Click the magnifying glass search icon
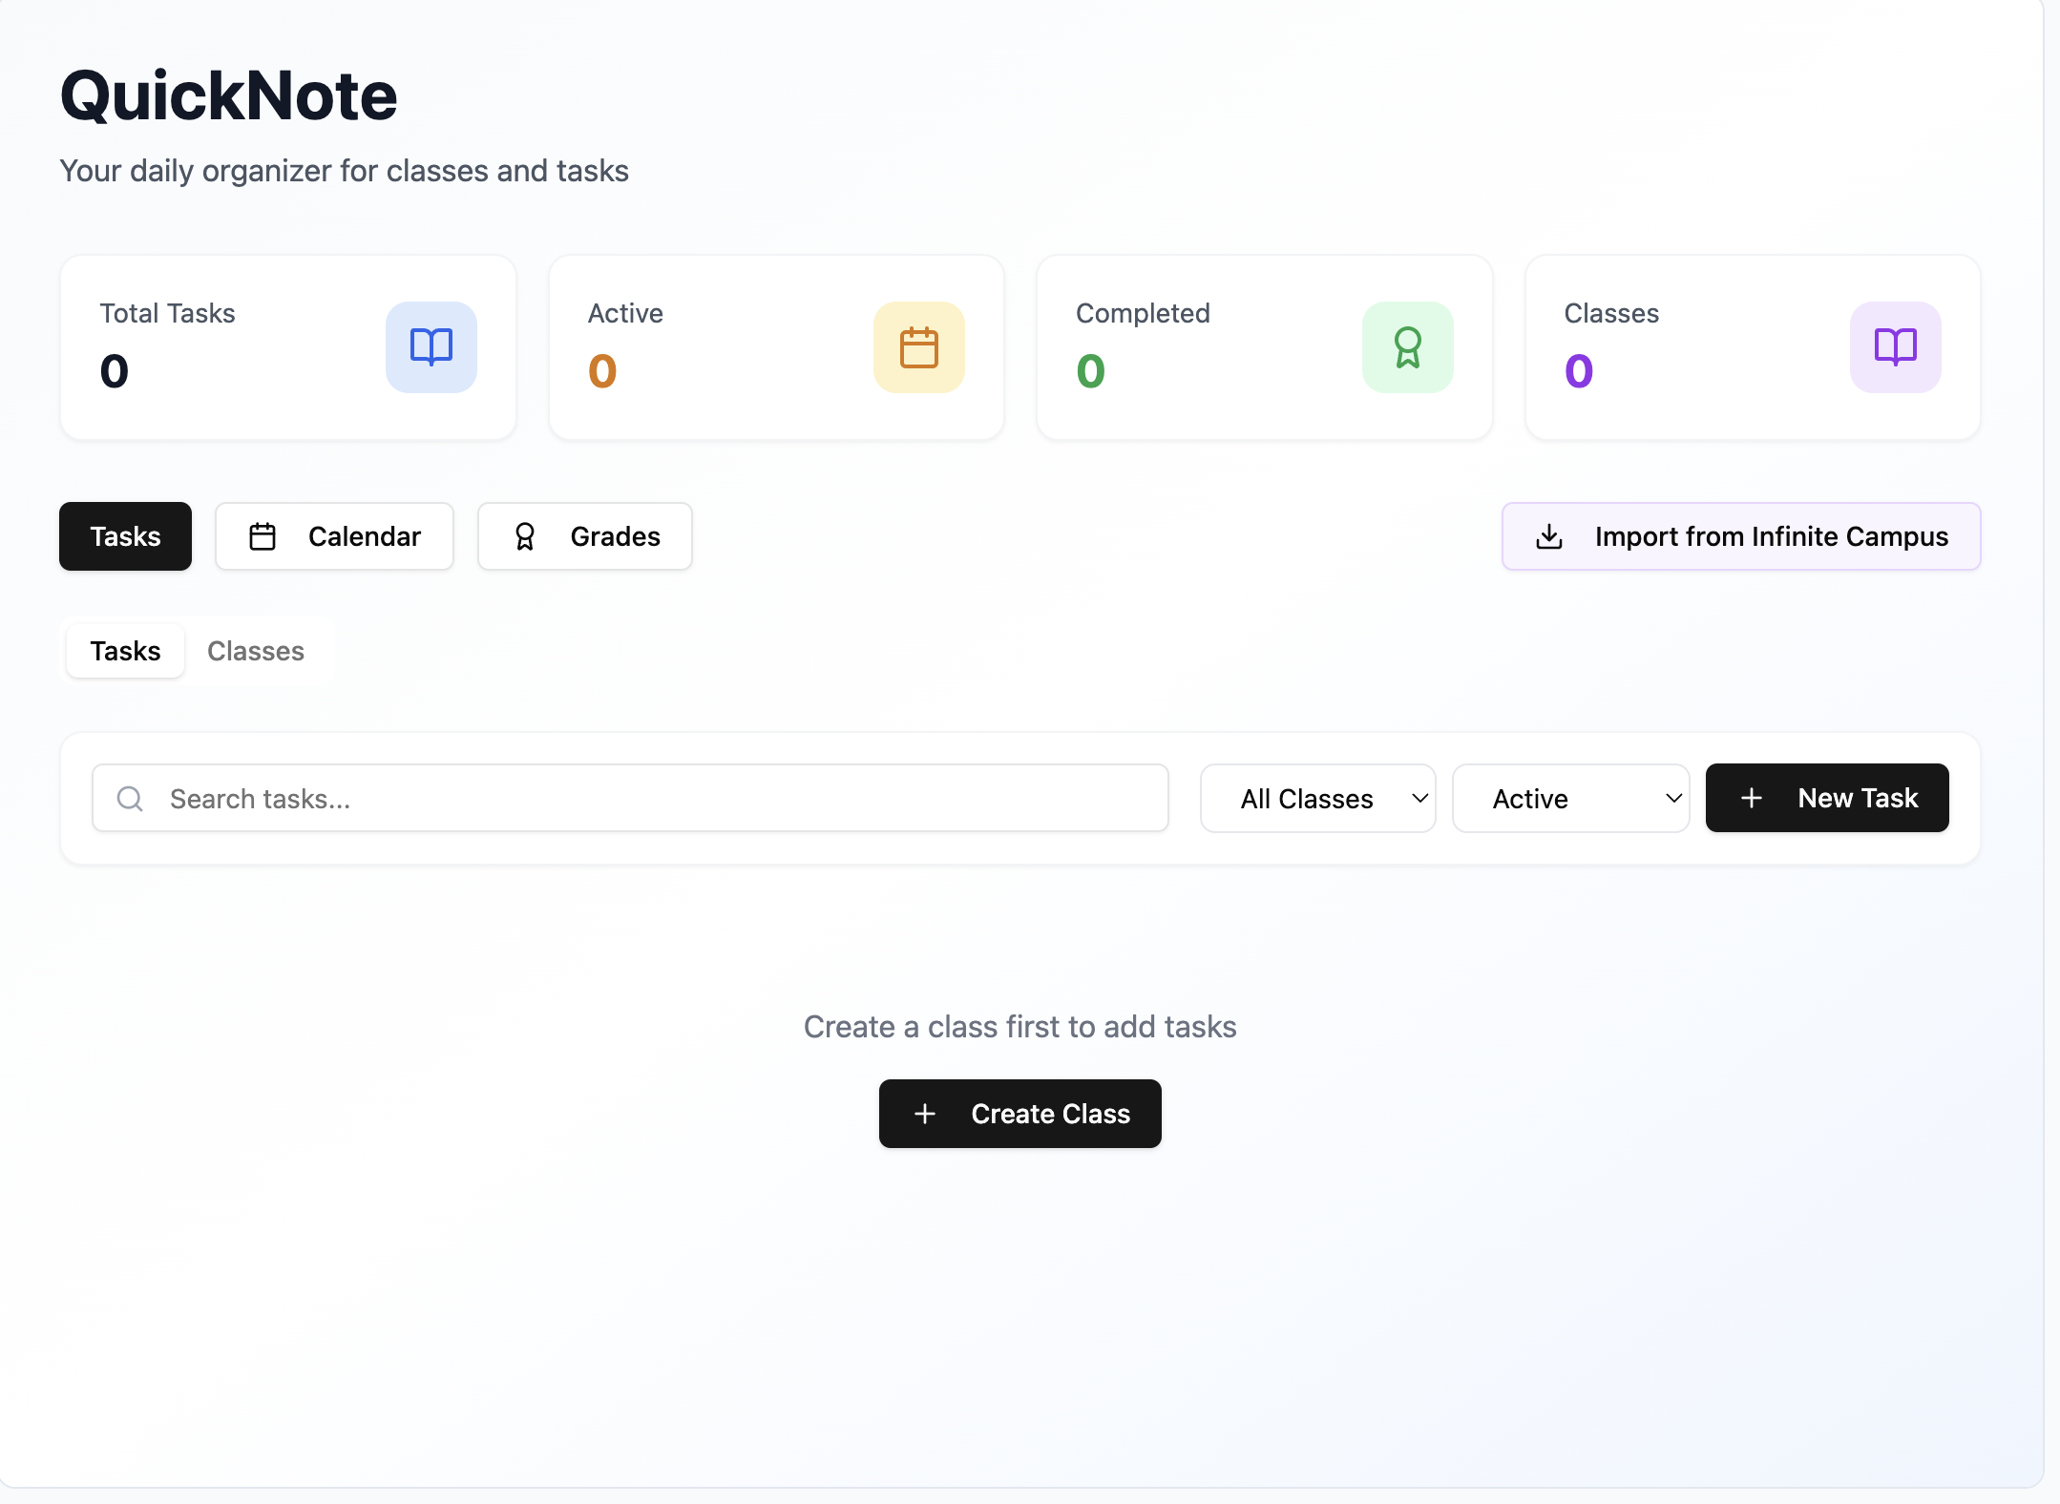This screenshot has width=2060, height=1504. [130, 799]
